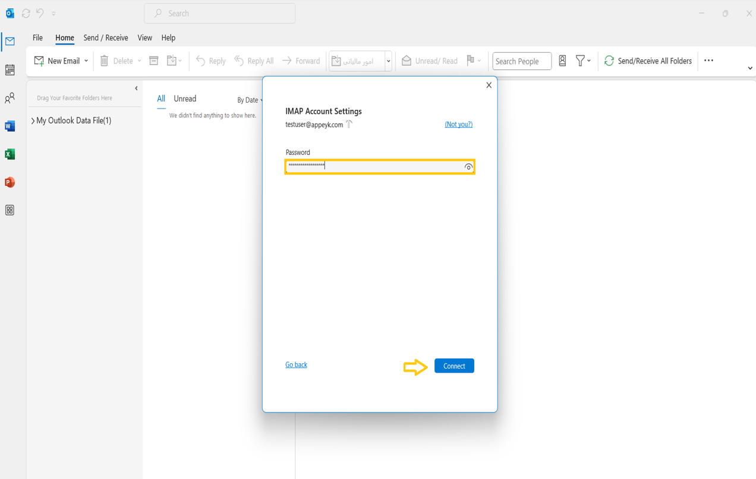Select the امور مالیاتی quick step
756x479 pixels.
(x=358, y=61)
